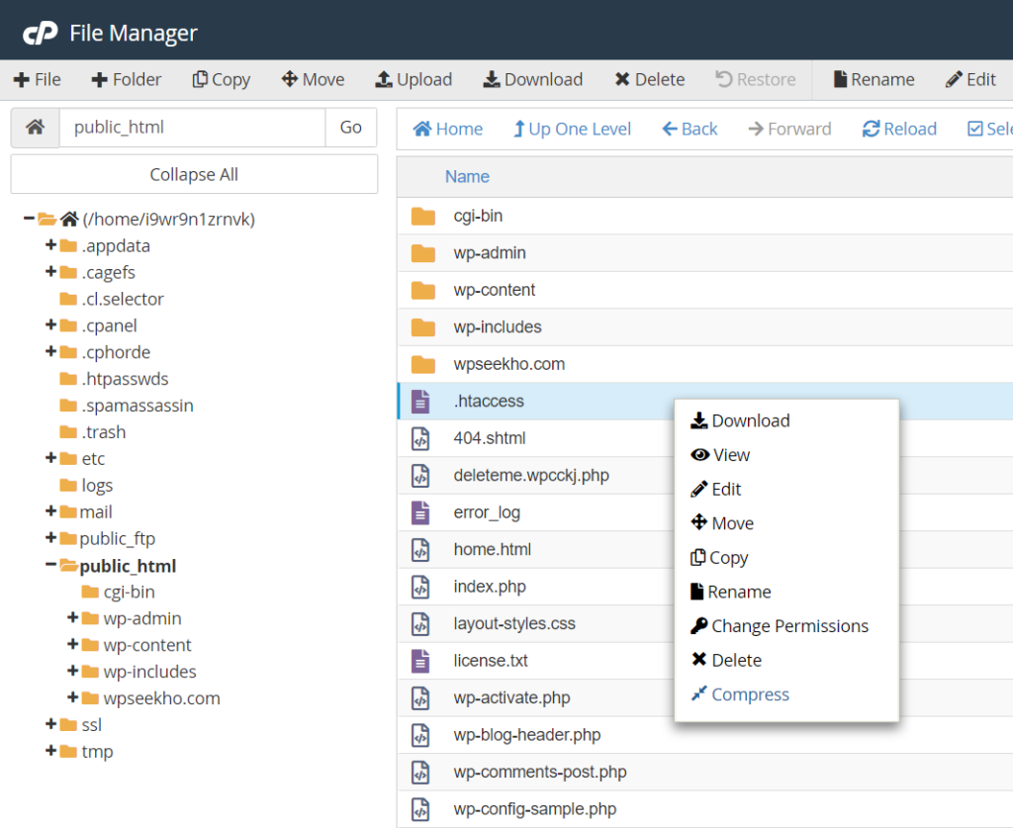Screen dimensions: 1013x828
Task: Click the Go button
Action: click(x=351, y=128)
